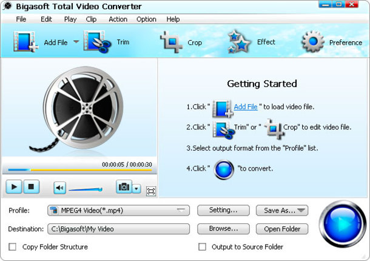Open the Action menu
The height and width of the screenshot is (261, 370).
click(x=118, y=19)
